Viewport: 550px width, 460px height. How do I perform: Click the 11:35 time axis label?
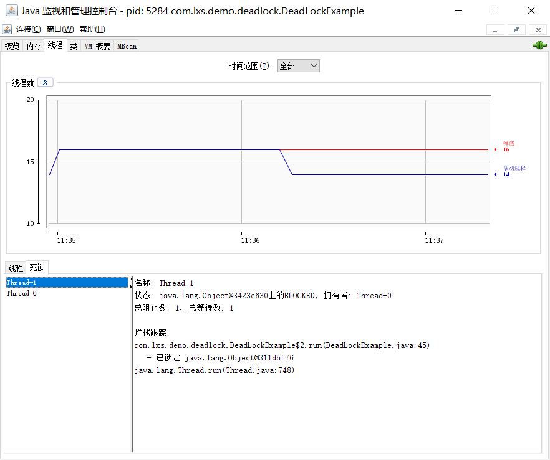66,240
